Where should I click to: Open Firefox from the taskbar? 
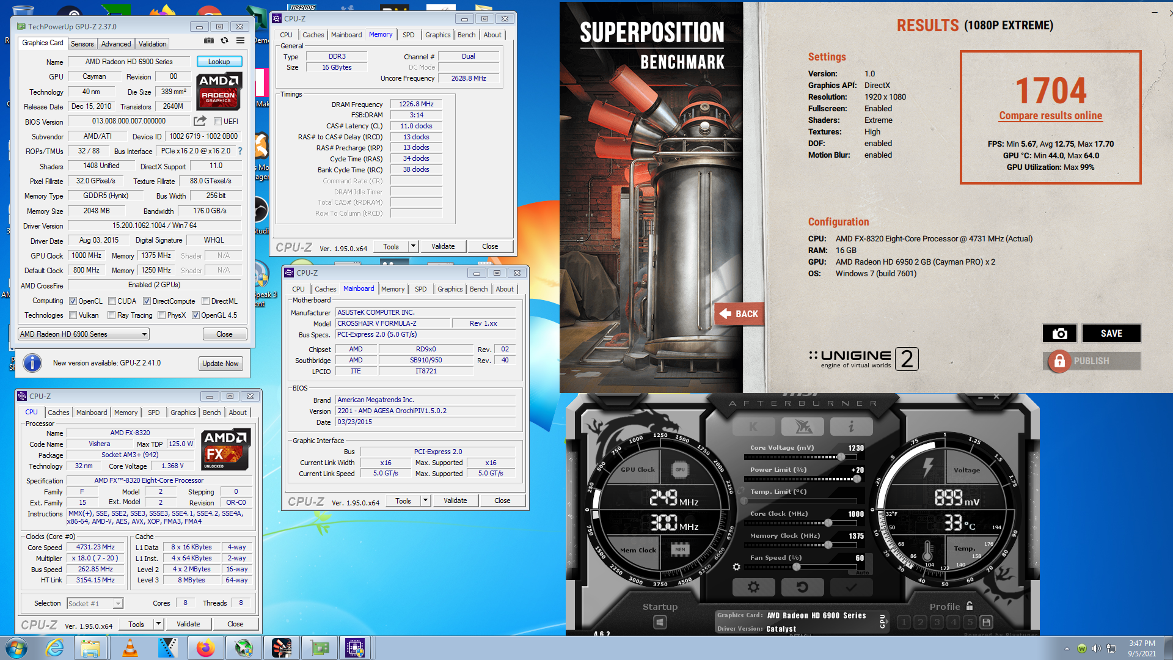tap(205, 648)
